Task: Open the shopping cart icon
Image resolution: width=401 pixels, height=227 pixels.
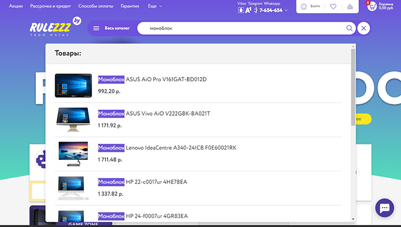Action: (372, 6)
